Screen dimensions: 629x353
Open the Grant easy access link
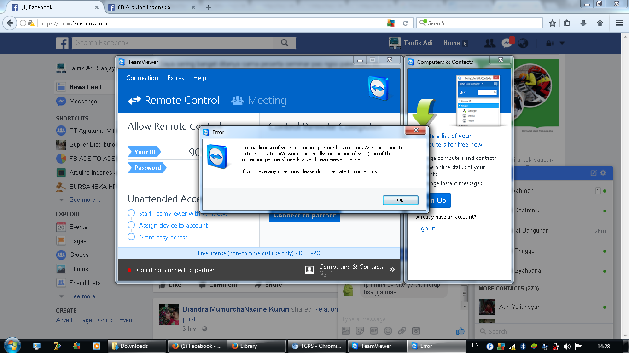click(163, 237)
